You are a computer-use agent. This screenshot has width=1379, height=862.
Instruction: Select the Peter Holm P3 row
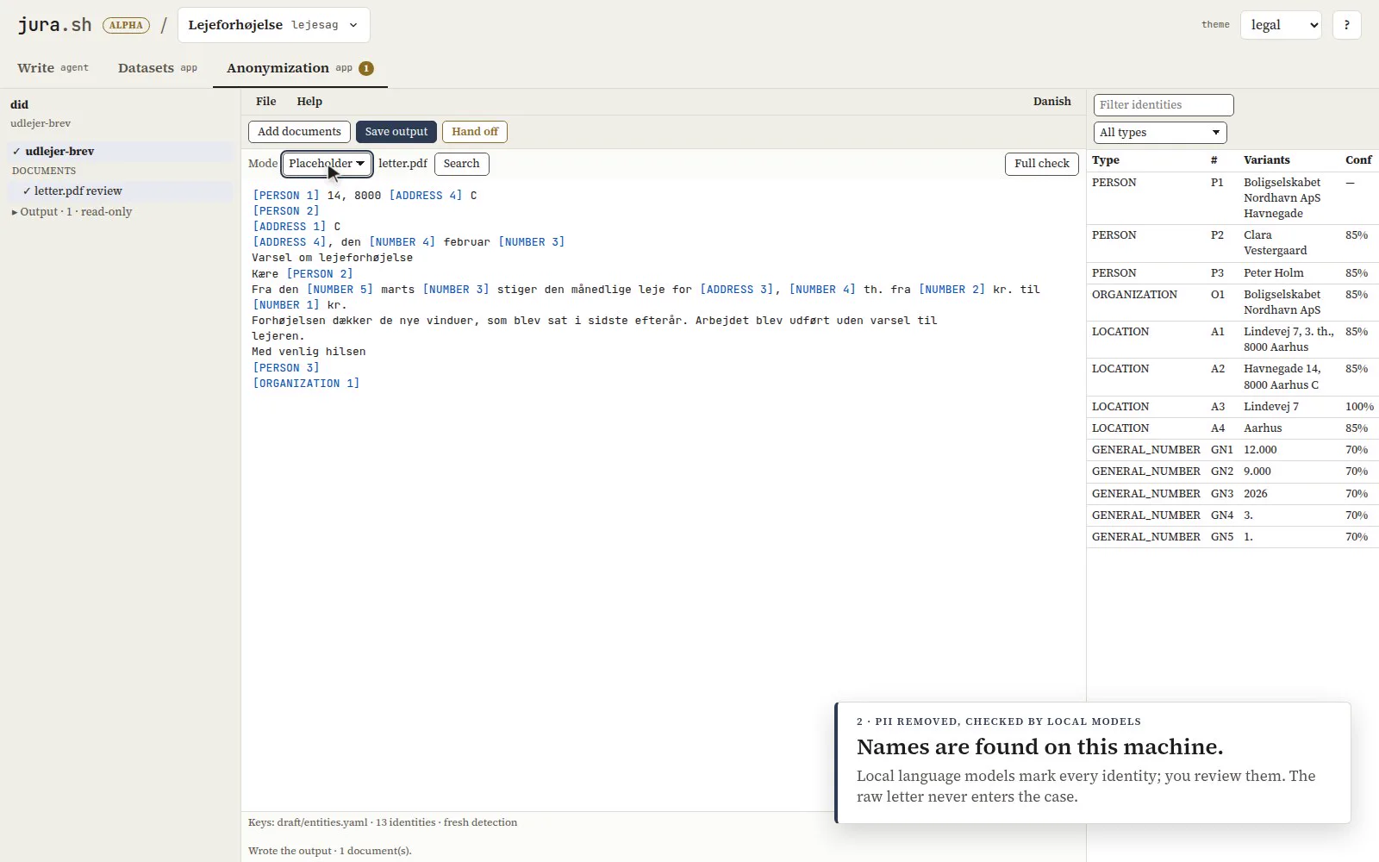point(1232,273)
